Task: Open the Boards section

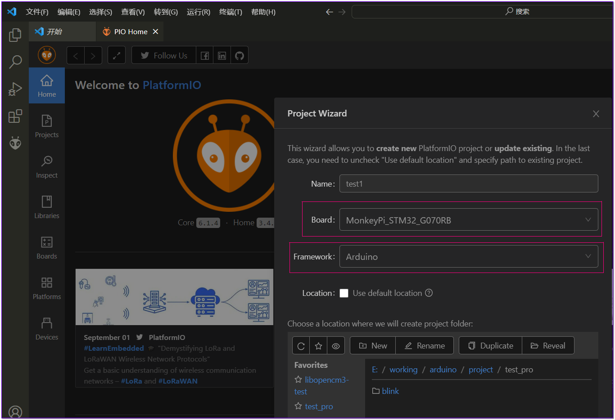Action: [47, 247]
